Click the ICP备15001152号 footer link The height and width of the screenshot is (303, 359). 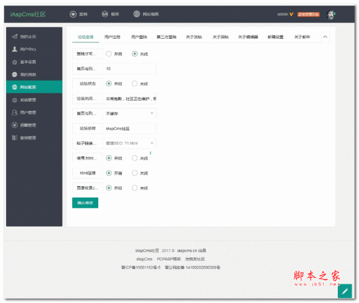pyautogui.click(x=141, y=267)
